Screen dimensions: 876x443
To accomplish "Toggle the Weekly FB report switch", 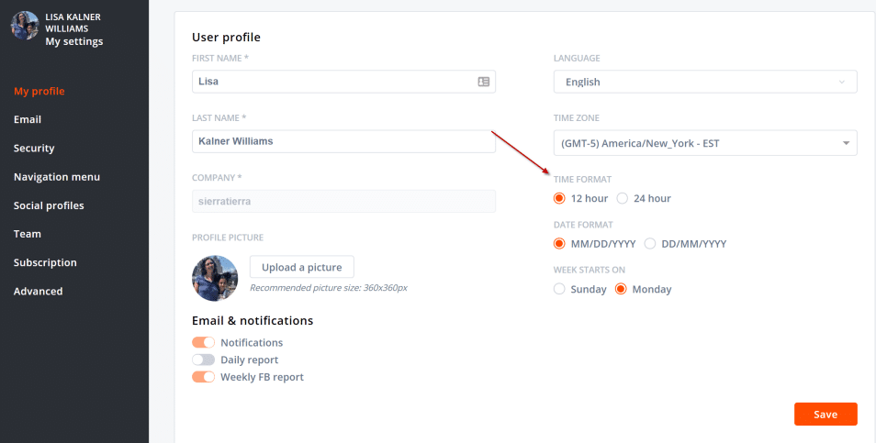I will click(203, 377).
